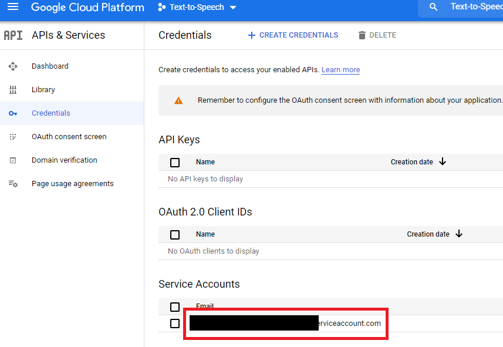
Task: Select all API Keys checkbox
Action: pyautogui.click(x=175, y=163)
